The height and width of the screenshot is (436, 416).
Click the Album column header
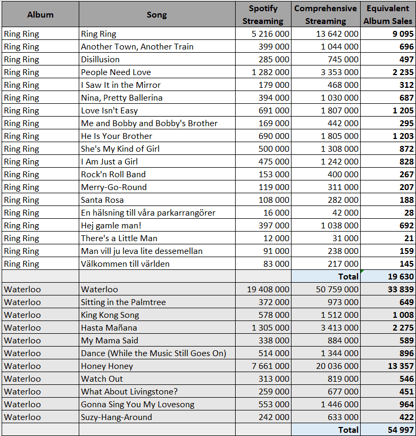[x=40, y=14]
